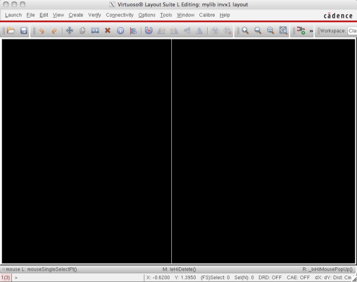Click the Open file folder icon
Screen dimensions: 357x282
(11, 31)
